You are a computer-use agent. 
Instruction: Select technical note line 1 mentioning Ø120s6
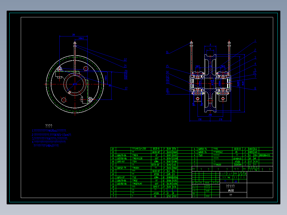pyautogui.click(x=49, y=131)
